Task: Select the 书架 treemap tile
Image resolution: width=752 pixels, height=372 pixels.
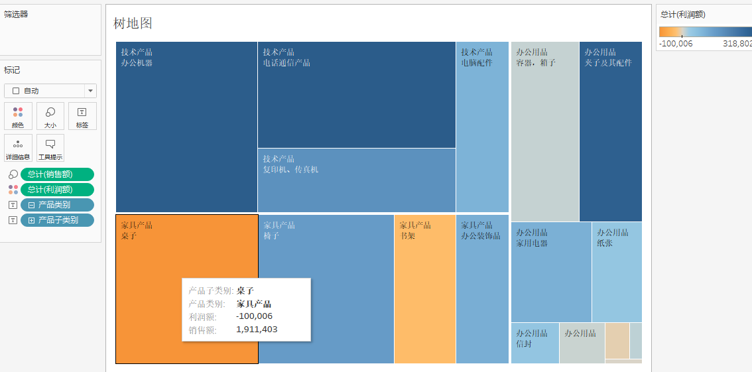Action: click(x=425, y=289)
